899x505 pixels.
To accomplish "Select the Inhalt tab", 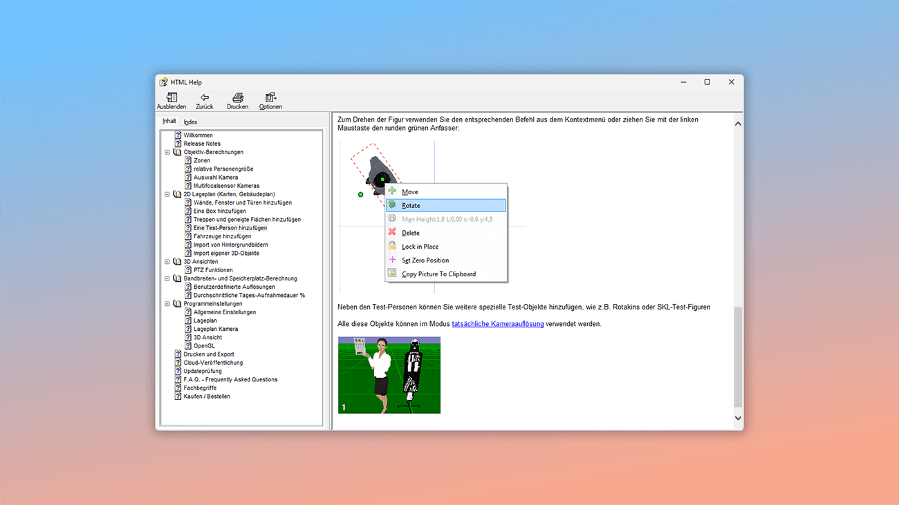I will pyautogui.click(x=169, y=122).
